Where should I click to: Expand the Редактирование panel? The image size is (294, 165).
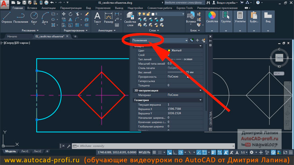(76, 30)
